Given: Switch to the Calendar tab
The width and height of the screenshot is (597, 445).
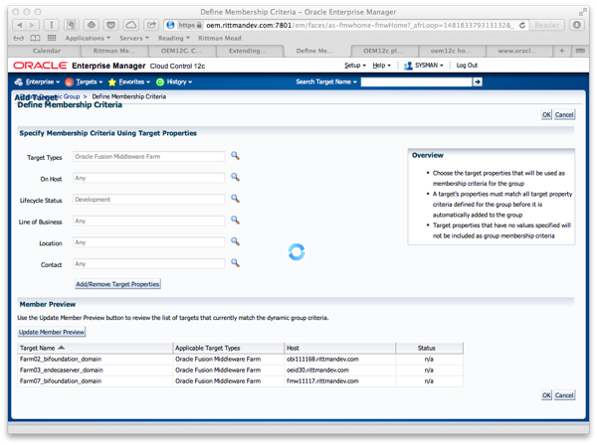Looking at the screenshot, I should coord(47,51).
